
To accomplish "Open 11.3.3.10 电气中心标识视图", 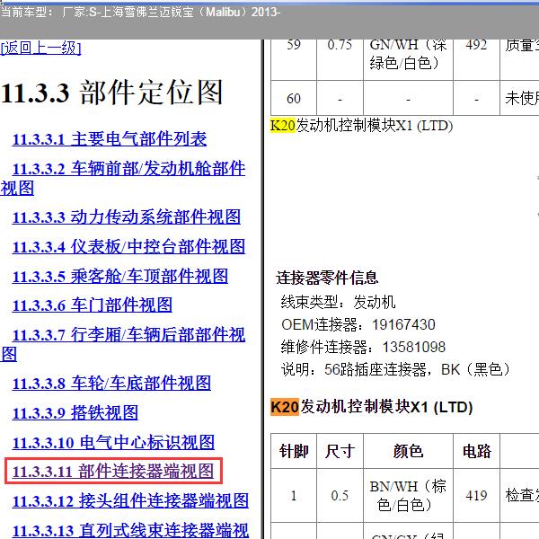I will 113,442.
